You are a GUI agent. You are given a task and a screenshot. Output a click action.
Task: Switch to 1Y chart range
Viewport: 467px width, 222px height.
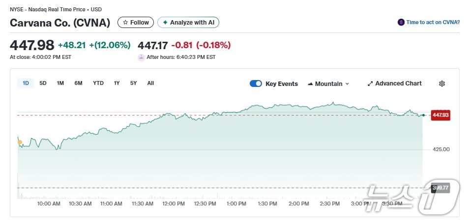(x=117, y=83)
